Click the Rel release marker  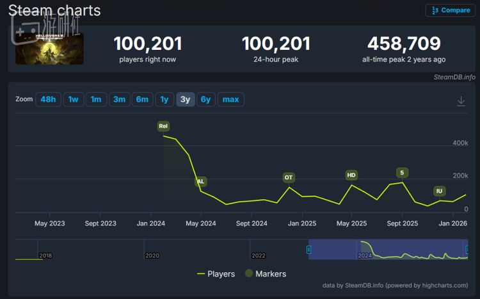tap(163, 126)
